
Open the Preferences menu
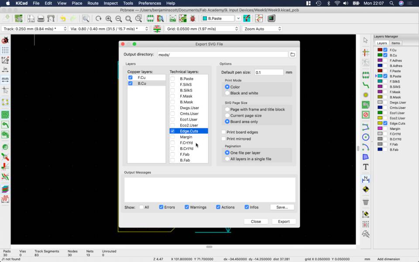(x=150, y=3)
